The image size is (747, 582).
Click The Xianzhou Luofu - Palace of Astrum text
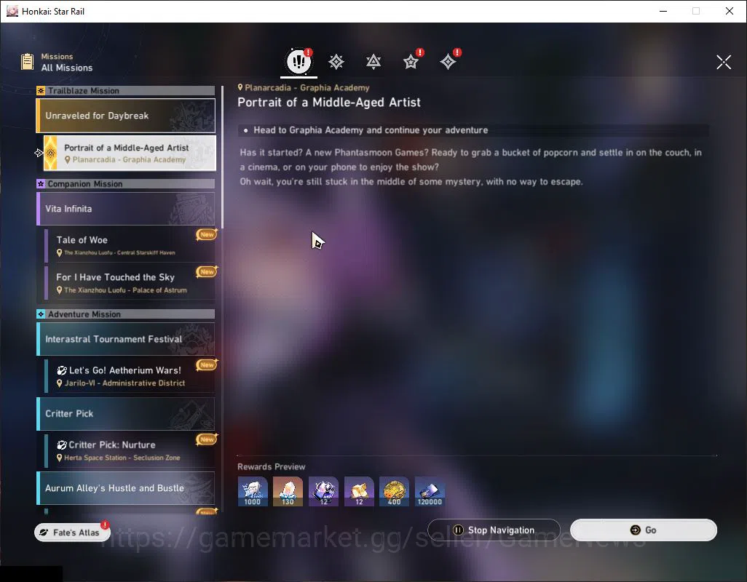[x=125, y=290]
